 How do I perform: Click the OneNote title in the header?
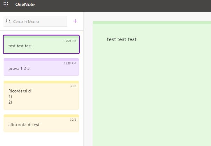(x=25, y=5)
